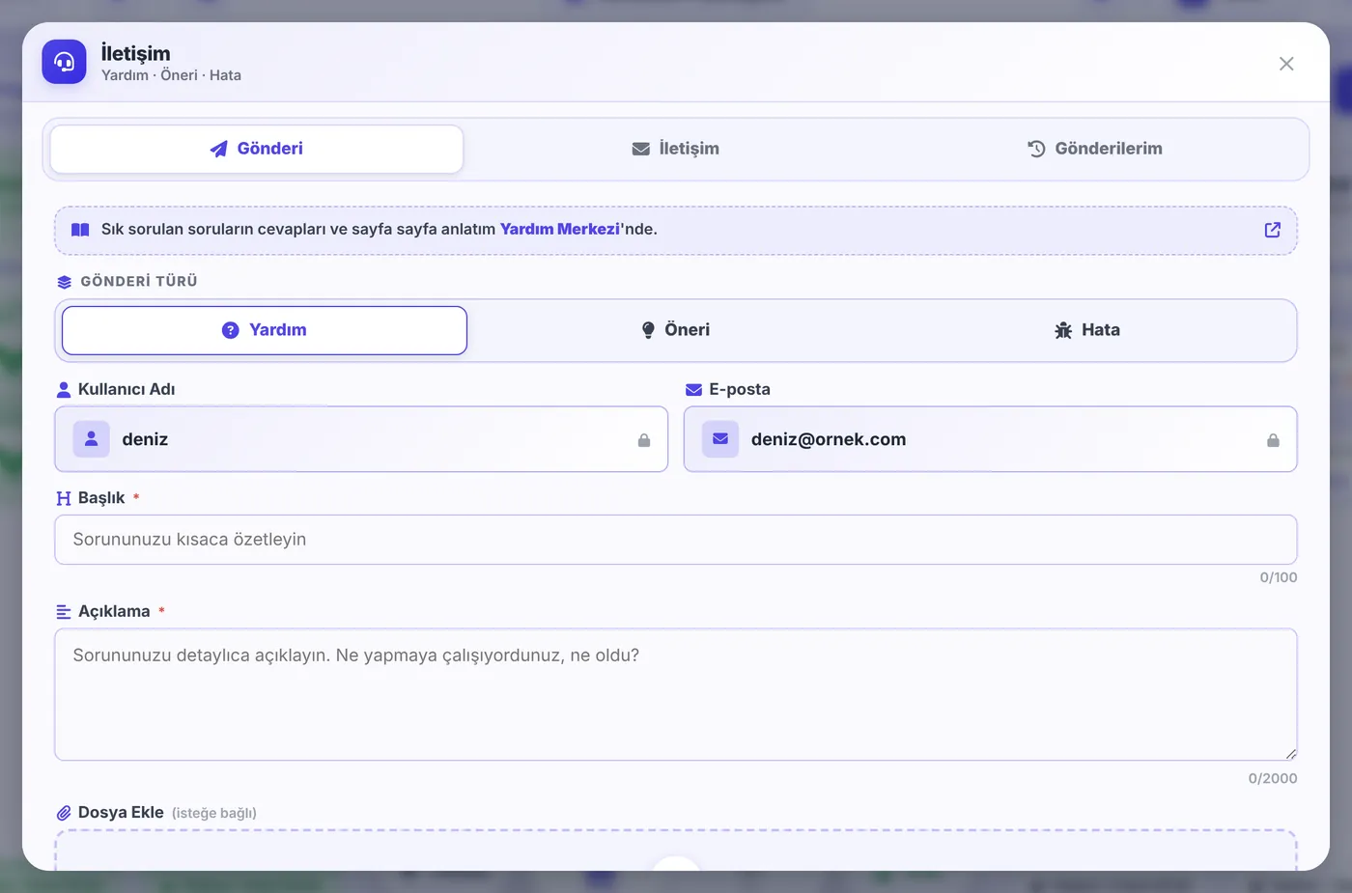Close the İletişim dialog

[1286, 64]
